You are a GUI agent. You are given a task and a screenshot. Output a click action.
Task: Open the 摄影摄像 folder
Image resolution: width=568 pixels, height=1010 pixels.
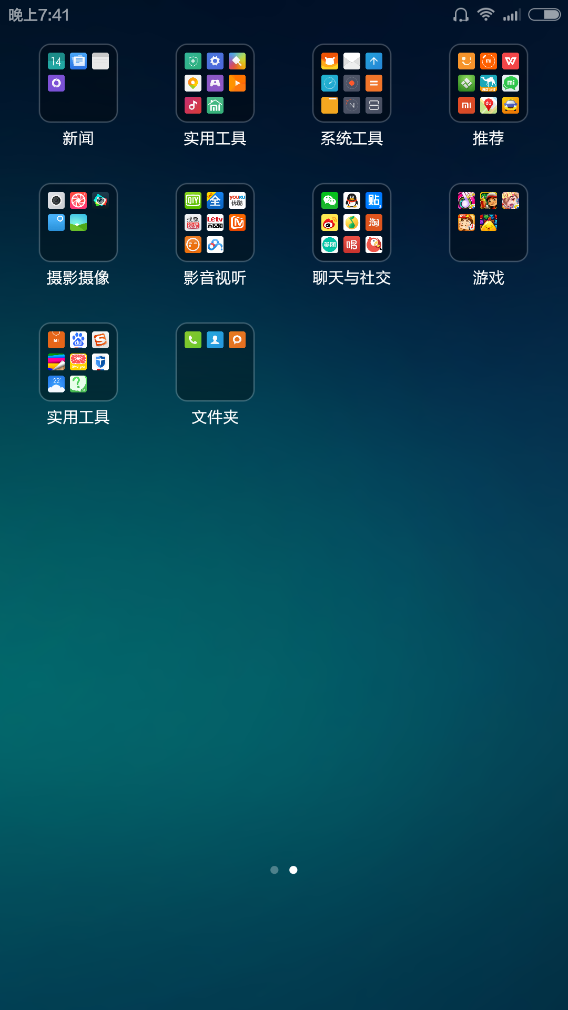tap(78, 223)
